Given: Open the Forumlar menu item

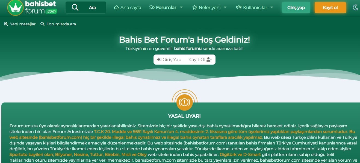Looking at the screenshot, I should 163,7.
